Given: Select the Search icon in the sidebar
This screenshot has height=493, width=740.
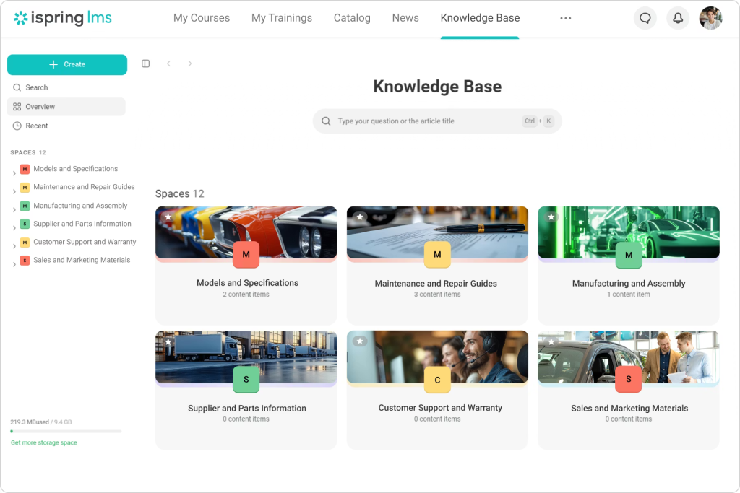Looking at the screenshot, I should coord(17,87).
